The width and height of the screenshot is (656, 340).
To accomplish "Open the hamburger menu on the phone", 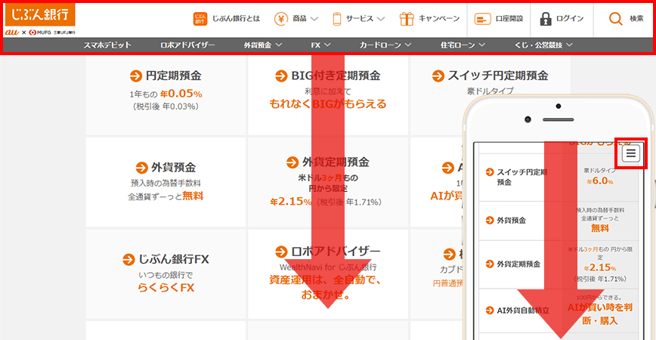I will pyautogui.click(x=632, y=153).
